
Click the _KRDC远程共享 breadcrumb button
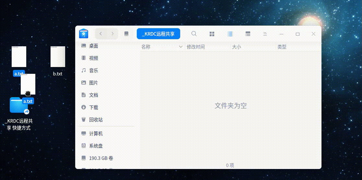click(158, 34)
